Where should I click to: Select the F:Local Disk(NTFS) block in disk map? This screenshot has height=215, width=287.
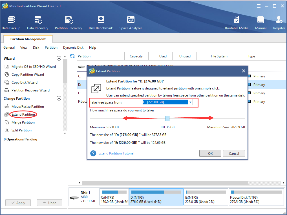coord(256,197)
